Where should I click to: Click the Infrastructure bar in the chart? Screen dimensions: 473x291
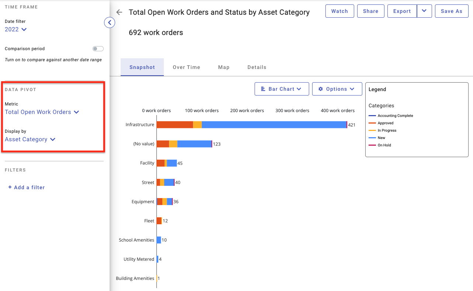[x=251, y=124]
